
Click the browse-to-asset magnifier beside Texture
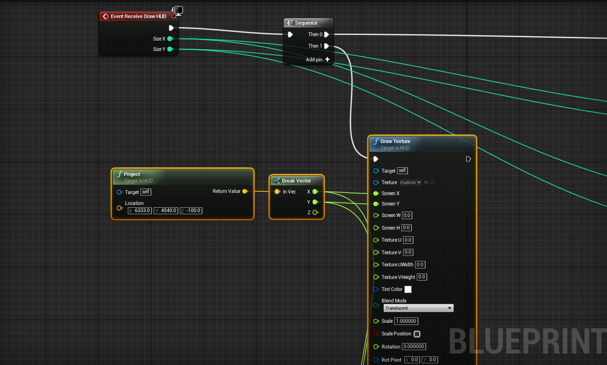(x=433, y=182)
